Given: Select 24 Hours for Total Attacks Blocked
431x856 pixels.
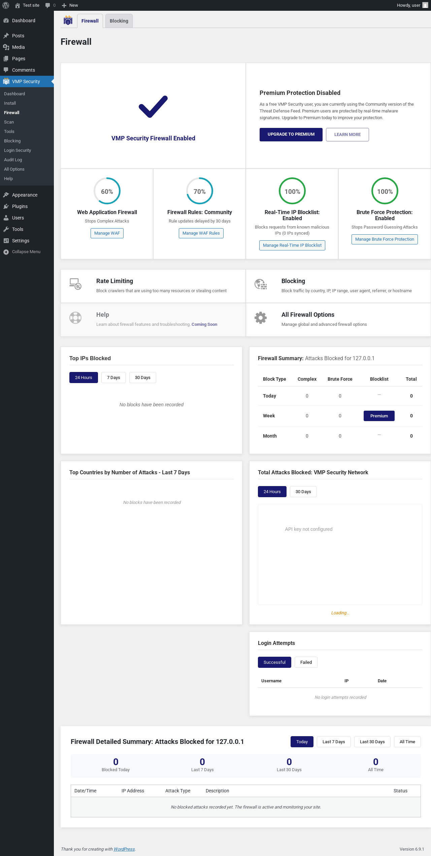Looking at the screenshot, I should [272, 492].
